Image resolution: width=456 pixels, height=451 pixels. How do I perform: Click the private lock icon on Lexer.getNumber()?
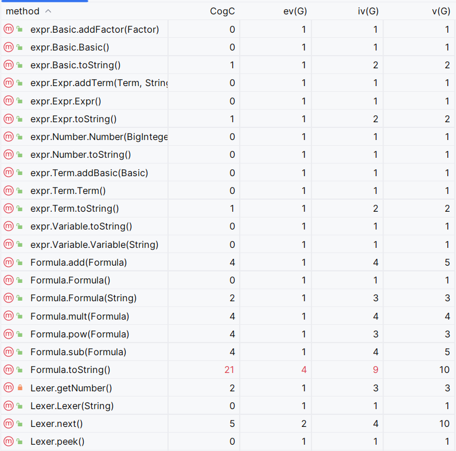20,388
